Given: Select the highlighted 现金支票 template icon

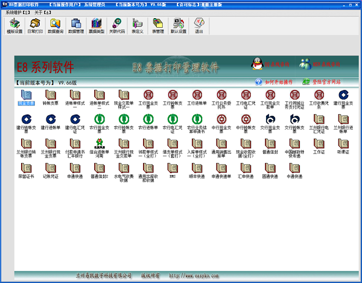Looking at the screenshot, I should click(x=27, y=98).
